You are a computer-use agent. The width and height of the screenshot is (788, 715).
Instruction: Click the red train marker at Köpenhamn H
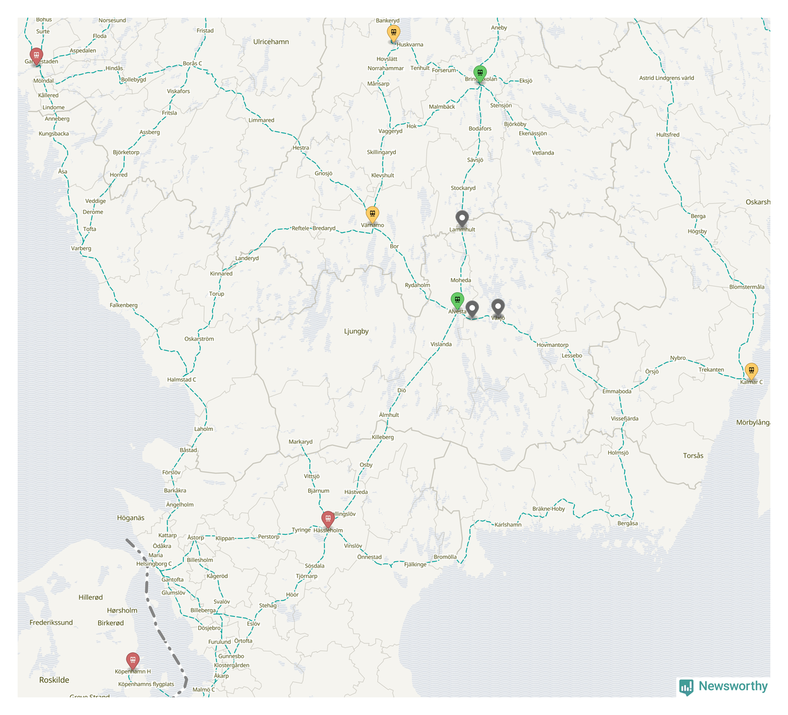[133, 660]
